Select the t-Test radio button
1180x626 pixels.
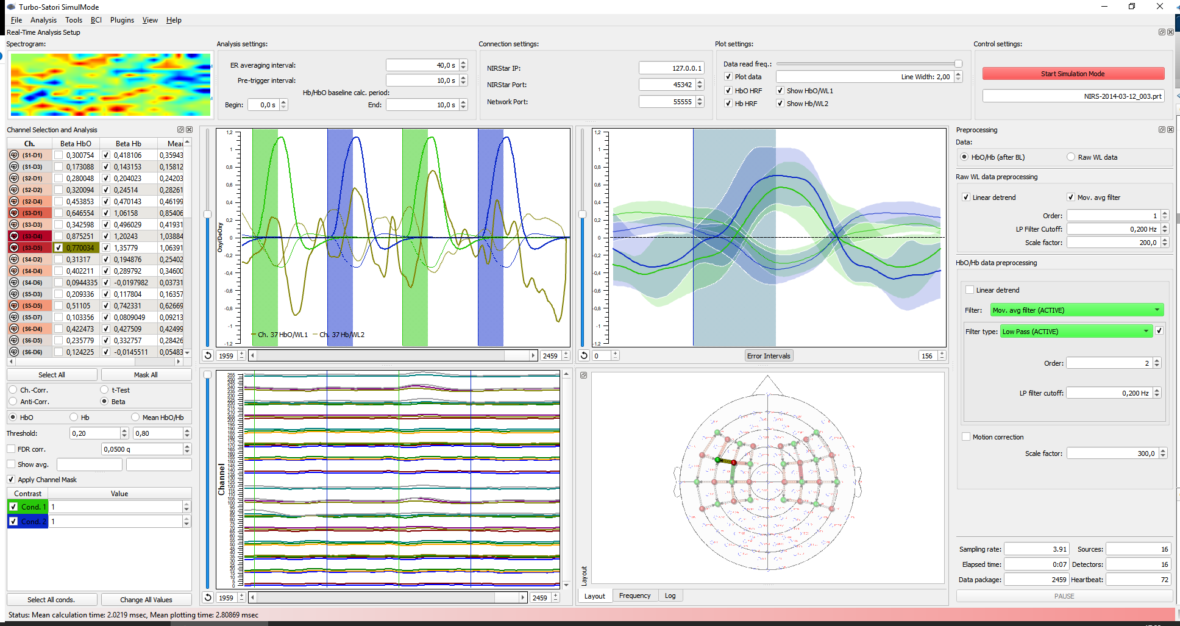pos(104,390)
